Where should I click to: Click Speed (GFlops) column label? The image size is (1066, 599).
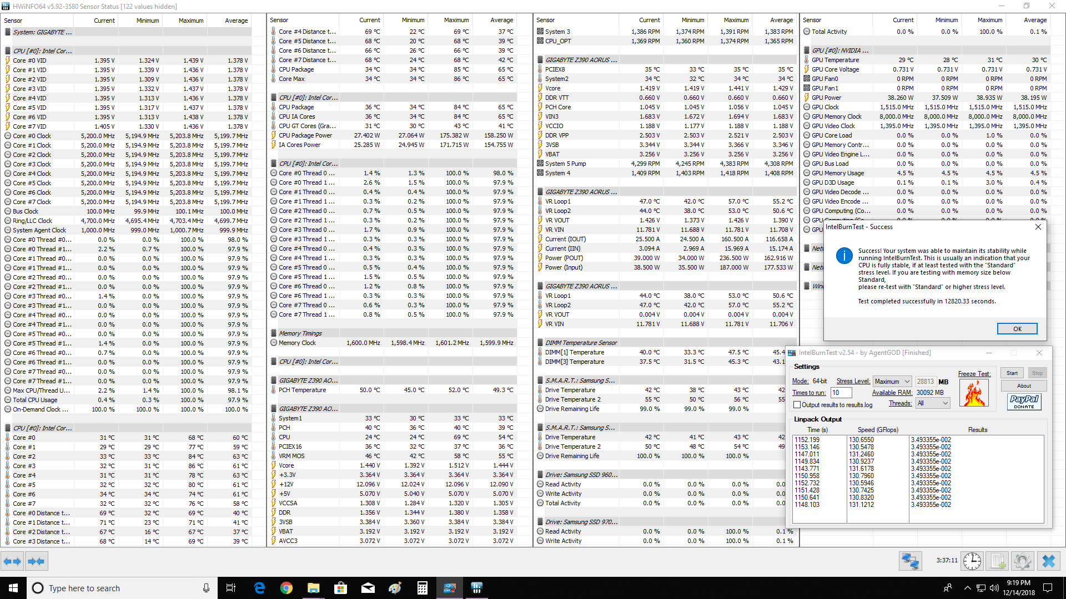click(878, 430)
